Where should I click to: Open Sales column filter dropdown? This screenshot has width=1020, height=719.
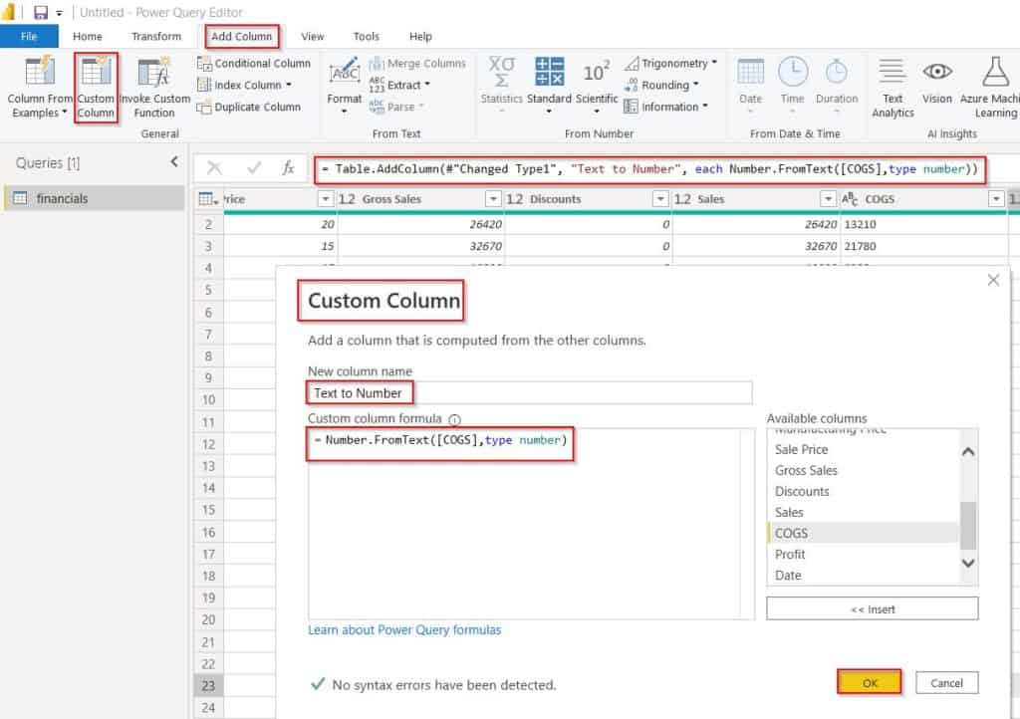click(828, 199)
